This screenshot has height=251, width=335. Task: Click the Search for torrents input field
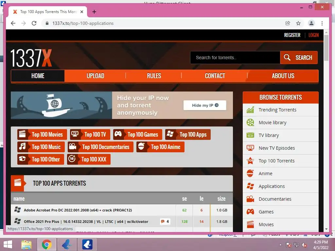235,58
